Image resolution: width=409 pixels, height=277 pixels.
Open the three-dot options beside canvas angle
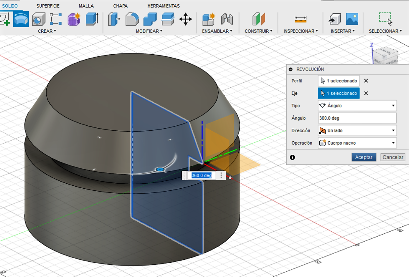[x=221, y=175]
